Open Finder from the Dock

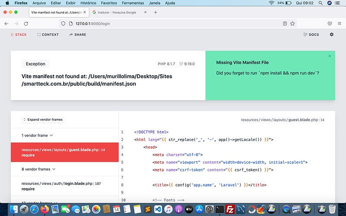click(x=14, y=209)
